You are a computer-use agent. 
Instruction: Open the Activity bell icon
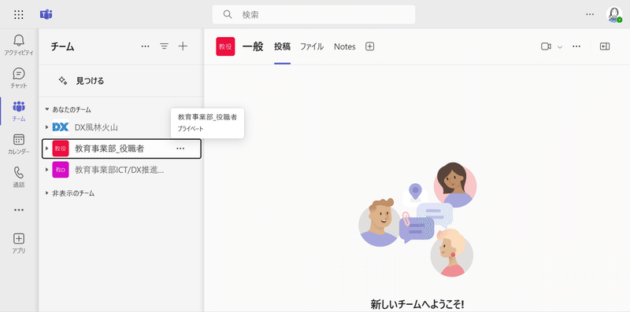pyautogui.click(x=19, y=41)
